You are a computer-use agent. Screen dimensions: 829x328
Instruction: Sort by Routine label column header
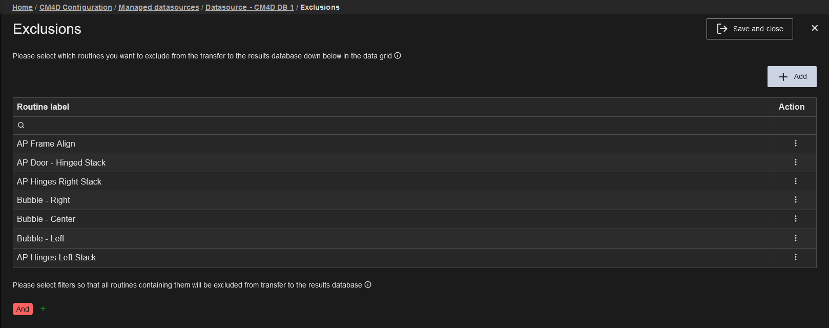click(x=43, y=107)
